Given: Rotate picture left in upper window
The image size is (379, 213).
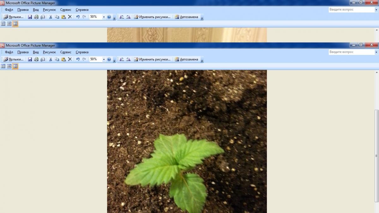Looking at the screenshot, I should coord(122,17).
